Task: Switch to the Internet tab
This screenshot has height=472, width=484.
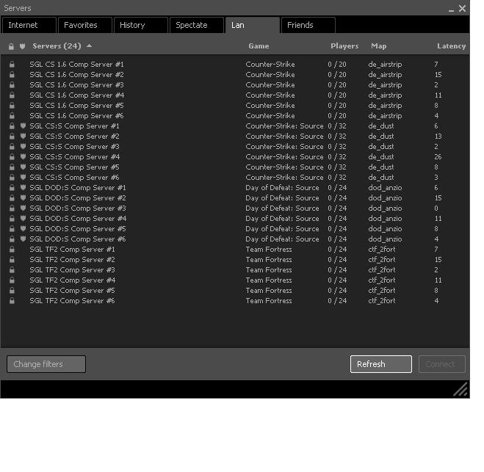Action: (29, 25)
